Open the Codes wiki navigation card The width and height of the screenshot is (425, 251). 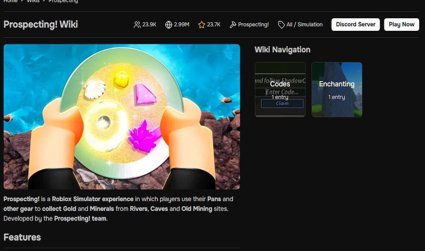(x=280, y=90)
